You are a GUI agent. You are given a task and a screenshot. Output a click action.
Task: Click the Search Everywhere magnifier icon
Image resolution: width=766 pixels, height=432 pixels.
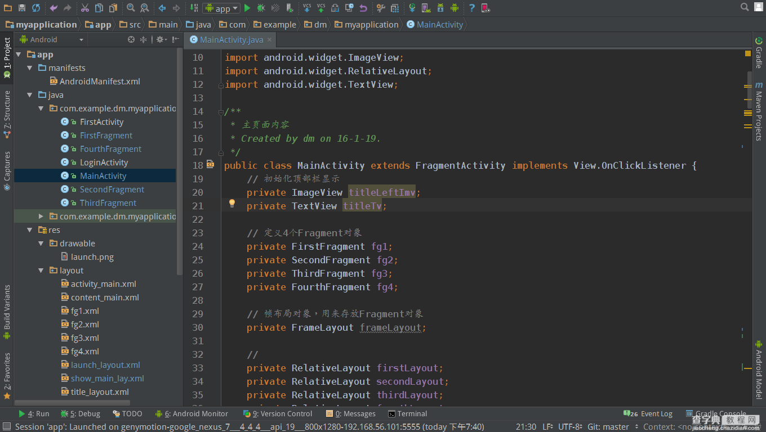point(745,7)
